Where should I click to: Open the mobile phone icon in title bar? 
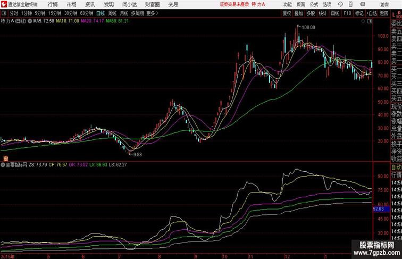(350, 4)
